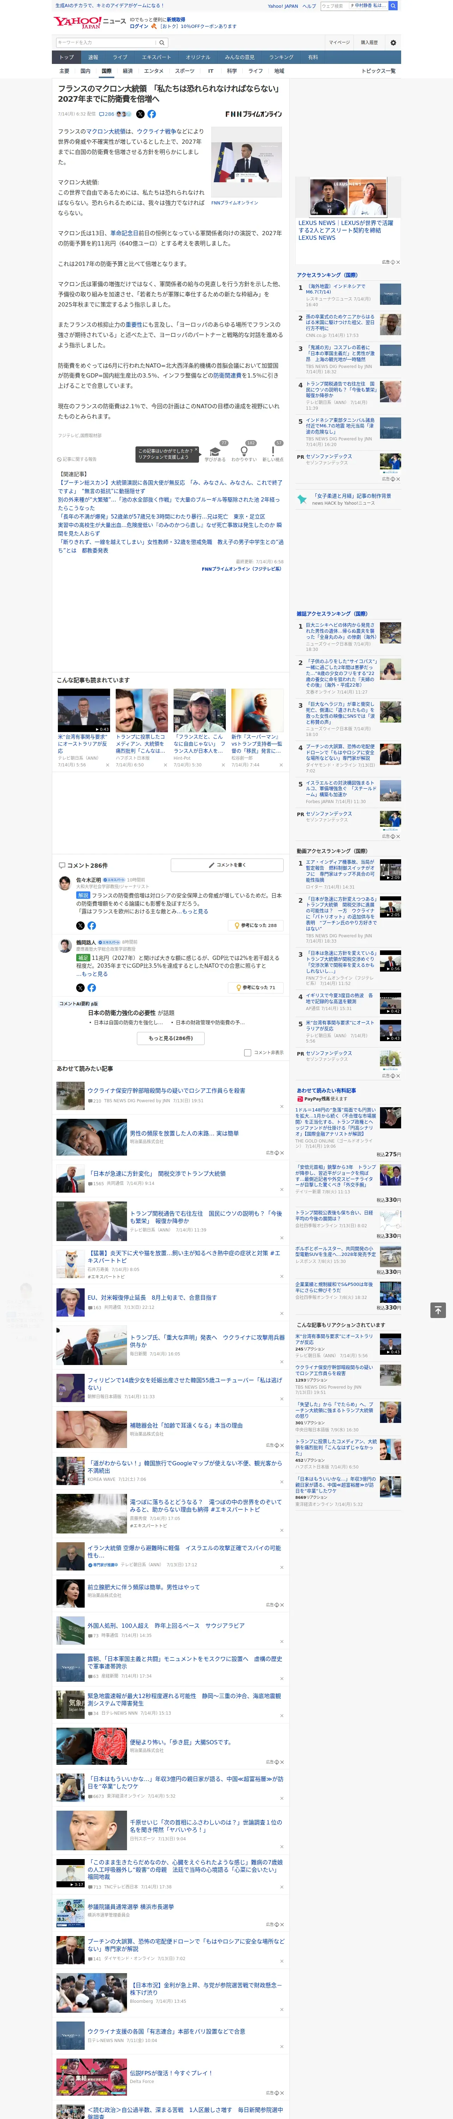Screen dimensions: 453x2119
Task: Open the マイページ link
Action: pyautogui.click(x=339, y=43)
